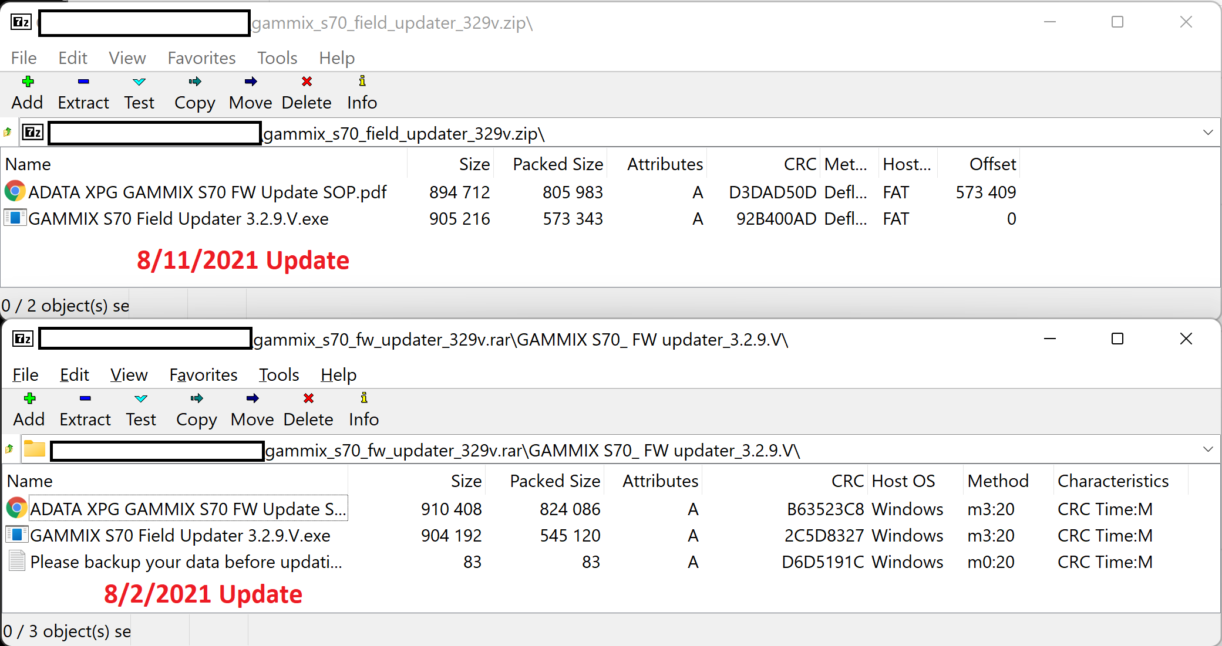Expand address path dropdown in upper window

click(x=1208, y=133)
